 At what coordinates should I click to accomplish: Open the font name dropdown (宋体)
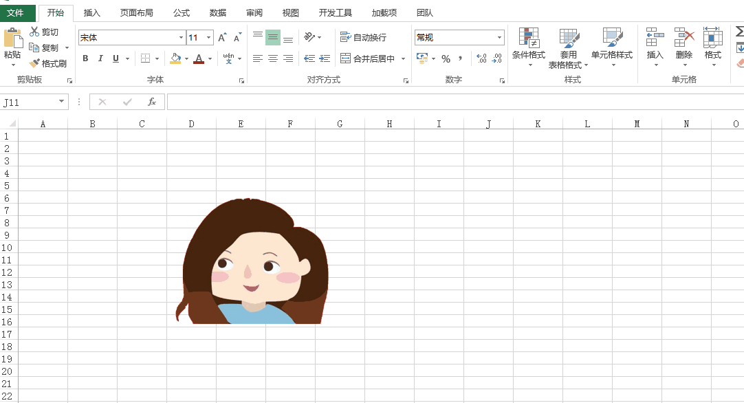coord(181,38)
